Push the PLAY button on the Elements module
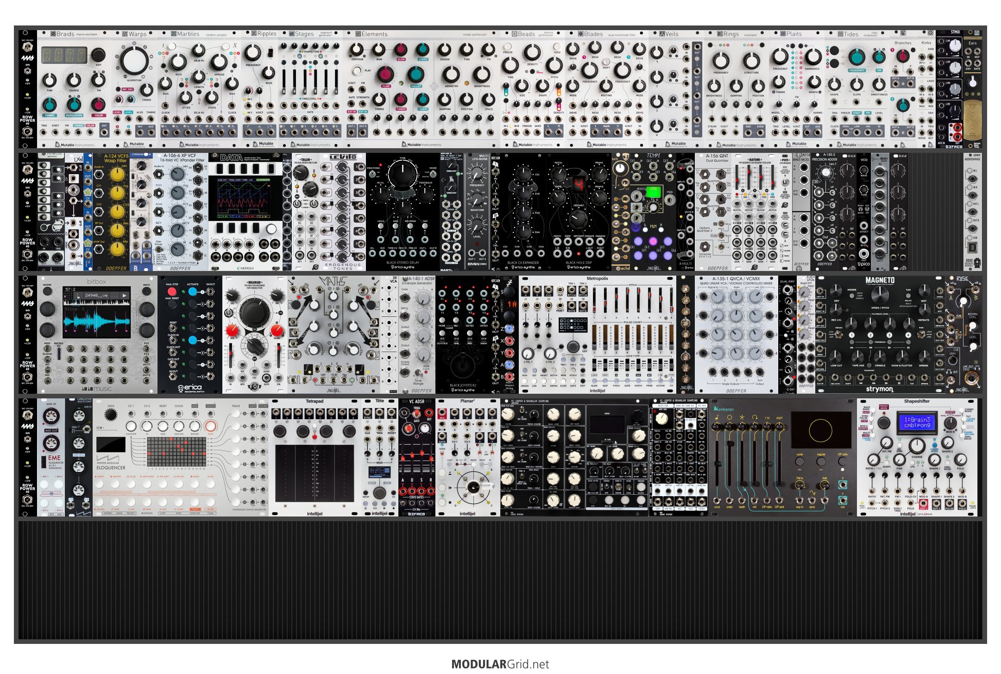 [357, 70]
